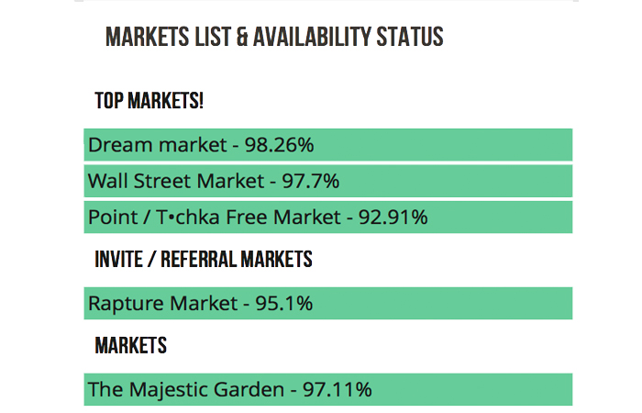This screenshot has height=413, width=642.
Task: Click the word "Invite" in the subheading
Action: tap(122, 260)
